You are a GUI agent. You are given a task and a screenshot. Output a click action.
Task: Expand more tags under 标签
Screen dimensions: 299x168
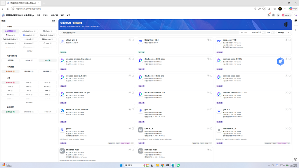tap(29, 102)
